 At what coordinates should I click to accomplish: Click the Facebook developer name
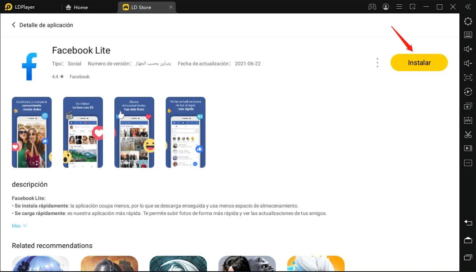pos(80,77)
